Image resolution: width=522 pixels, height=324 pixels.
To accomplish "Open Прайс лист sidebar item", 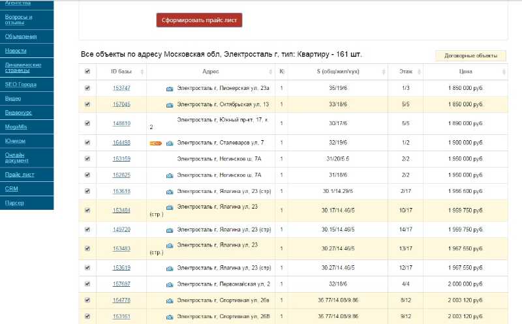I will point(20,175).
